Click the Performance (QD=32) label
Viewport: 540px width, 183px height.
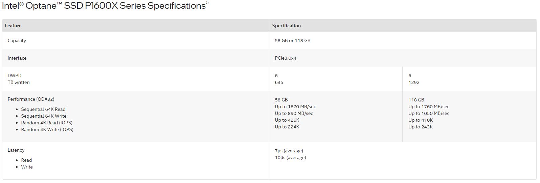pyautogui.click(x=31, y=99)
